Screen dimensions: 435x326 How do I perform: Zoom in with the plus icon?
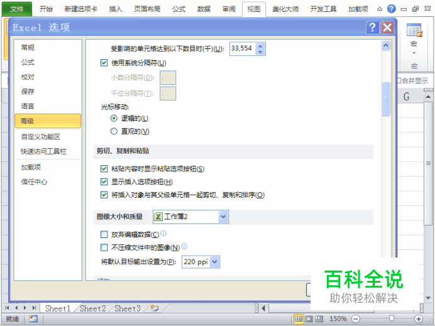[419, 319]
